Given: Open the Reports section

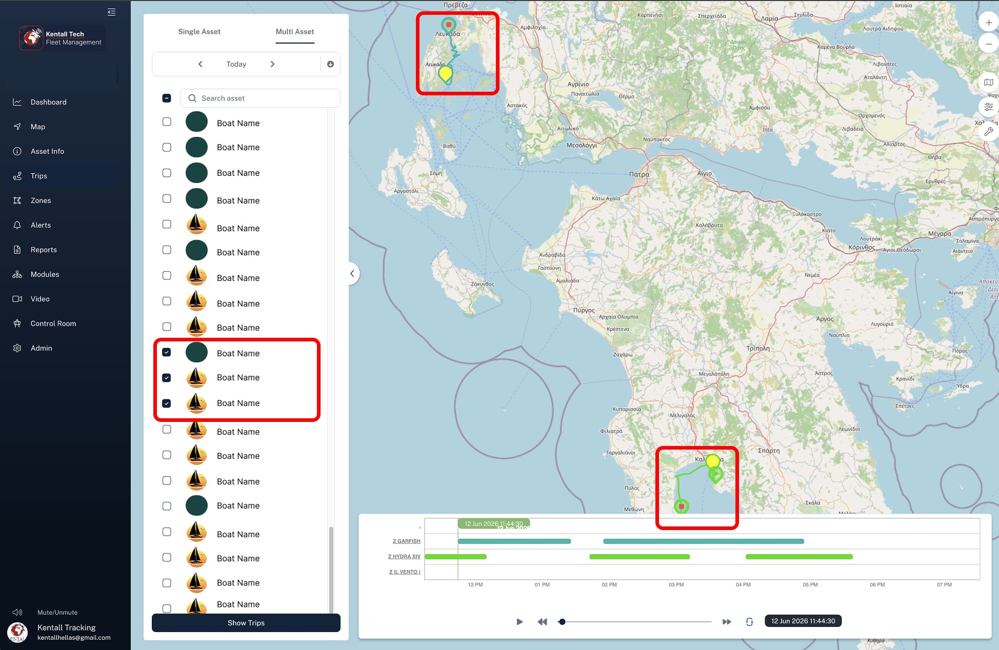Looking at the screenshot, I should [44, 250].
